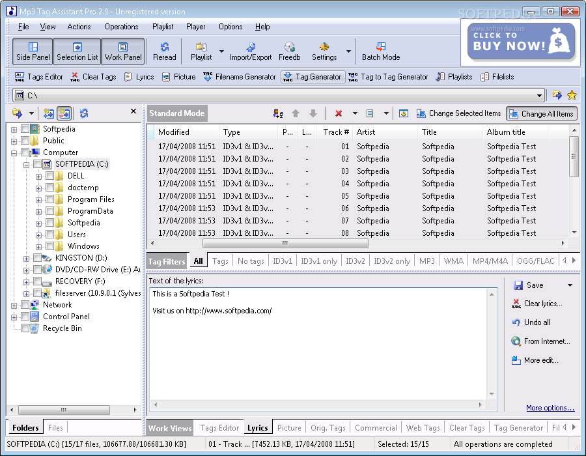Open the Picture tool in toolbar

click(178, 77)
